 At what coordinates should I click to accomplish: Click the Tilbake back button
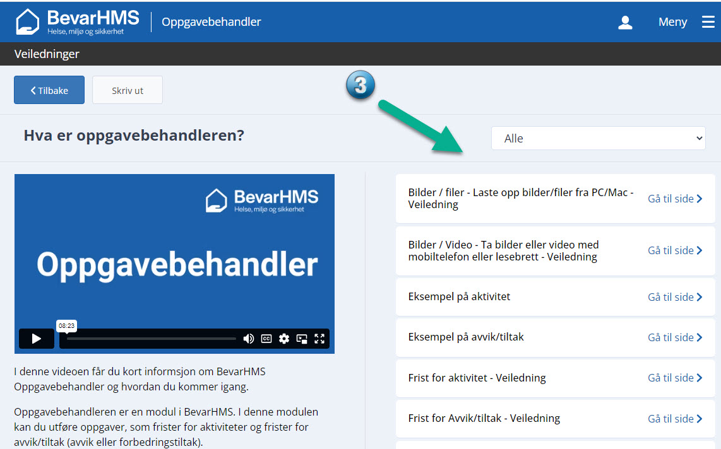coord(49,90)
